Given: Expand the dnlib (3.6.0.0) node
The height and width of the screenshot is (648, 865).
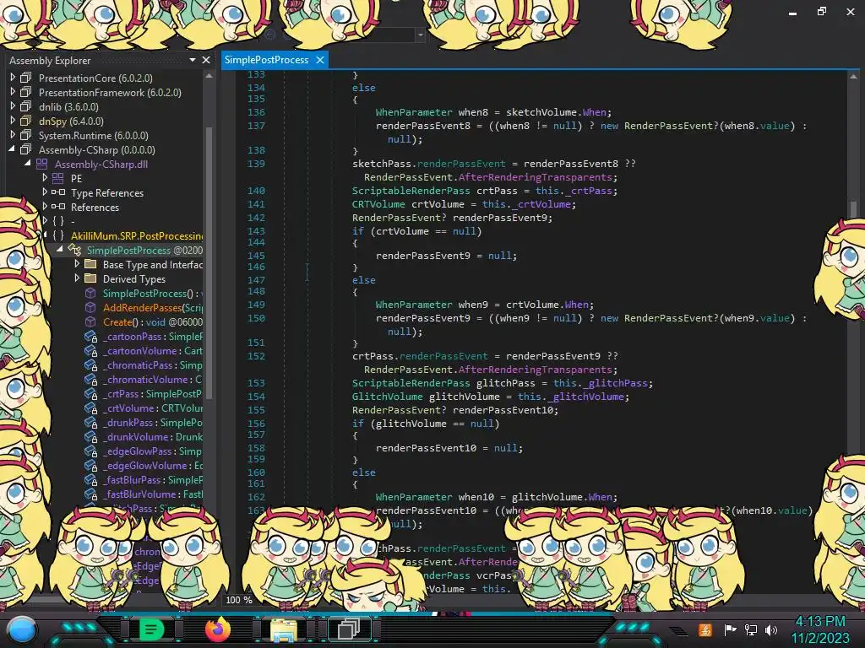Looking at the screenshot, I should (13, 105).
